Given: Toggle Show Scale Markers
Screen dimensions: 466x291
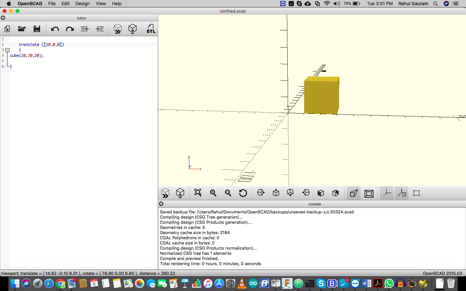Looking at the screenshot, I should click(402, 193).
